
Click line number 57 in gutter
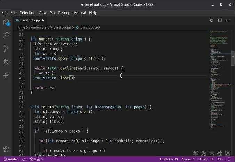click(22, 132)
